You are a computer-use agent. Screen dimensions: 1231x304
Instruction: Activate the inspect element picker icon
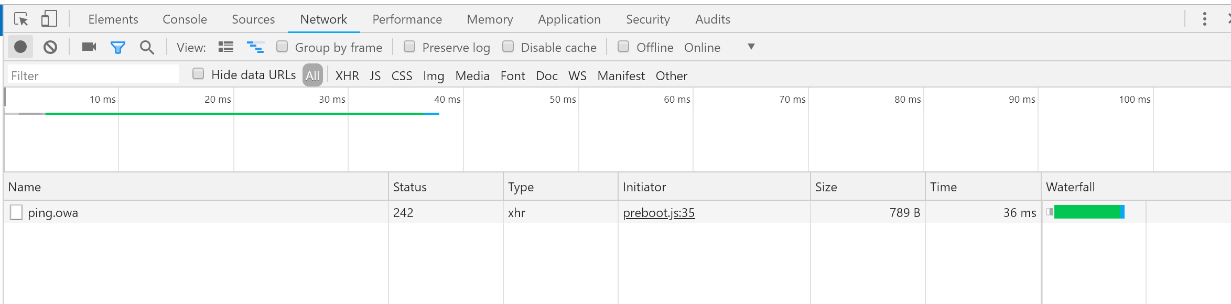coord(21,19)
